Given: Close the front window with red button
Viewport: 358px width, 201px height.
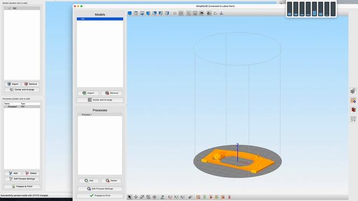Looking at the screenshot, I should click(75, 6).
